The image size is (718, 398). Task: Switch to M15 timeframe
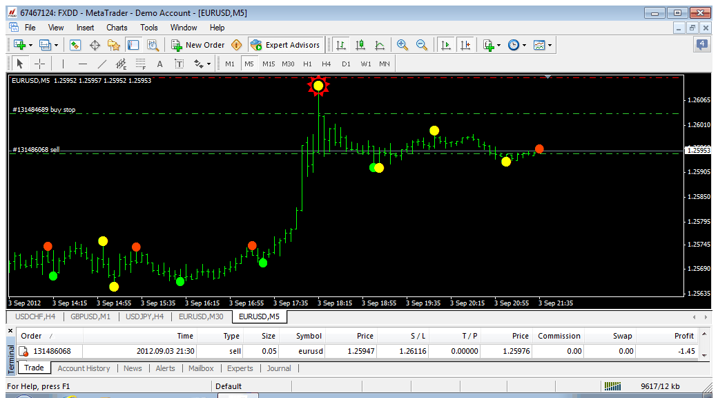pyautogui.click(x=269, y=64)
